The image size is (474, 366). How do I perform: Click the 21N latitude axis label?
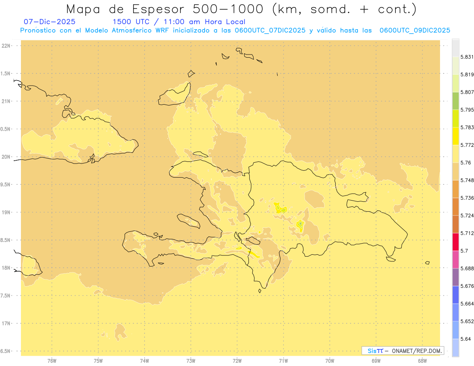(x=6, y=101)
